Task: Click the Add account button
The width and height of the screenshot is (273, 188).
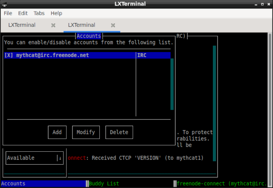Action: [57, 132]
